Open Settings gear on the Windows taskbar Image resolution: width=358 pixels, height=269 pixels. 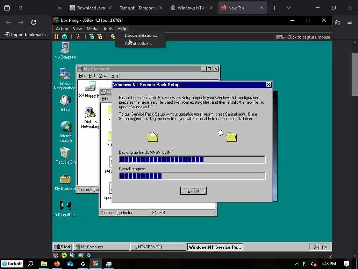coord(83,263)
